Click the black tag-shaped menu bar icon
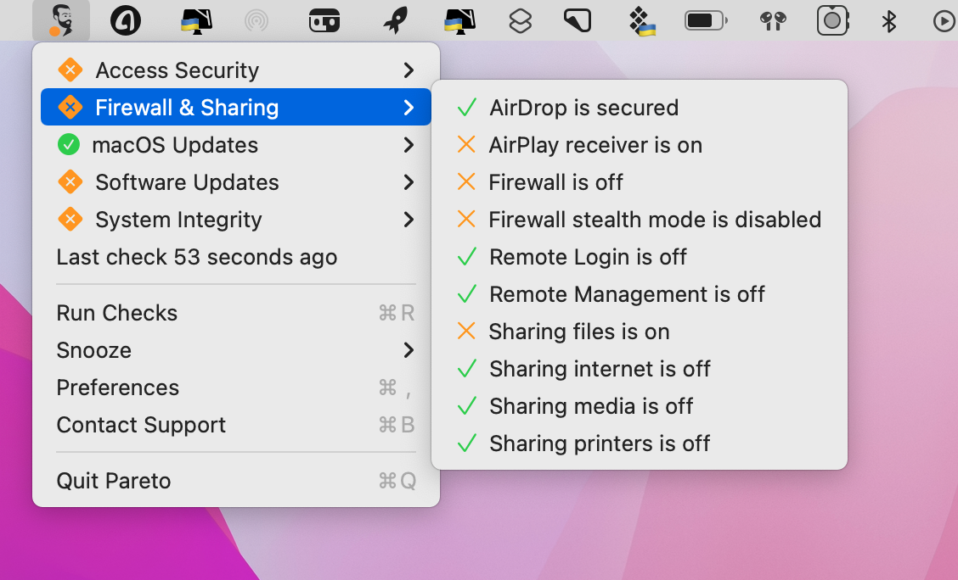Image resolution: width=958 pixels, height=580 pixels. point(578,20)
